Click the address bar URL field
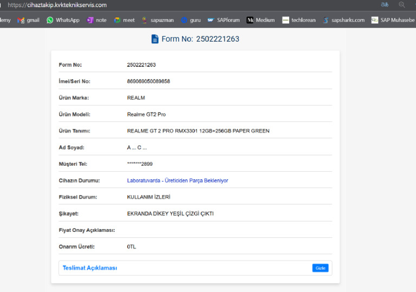 coord(162,5)
